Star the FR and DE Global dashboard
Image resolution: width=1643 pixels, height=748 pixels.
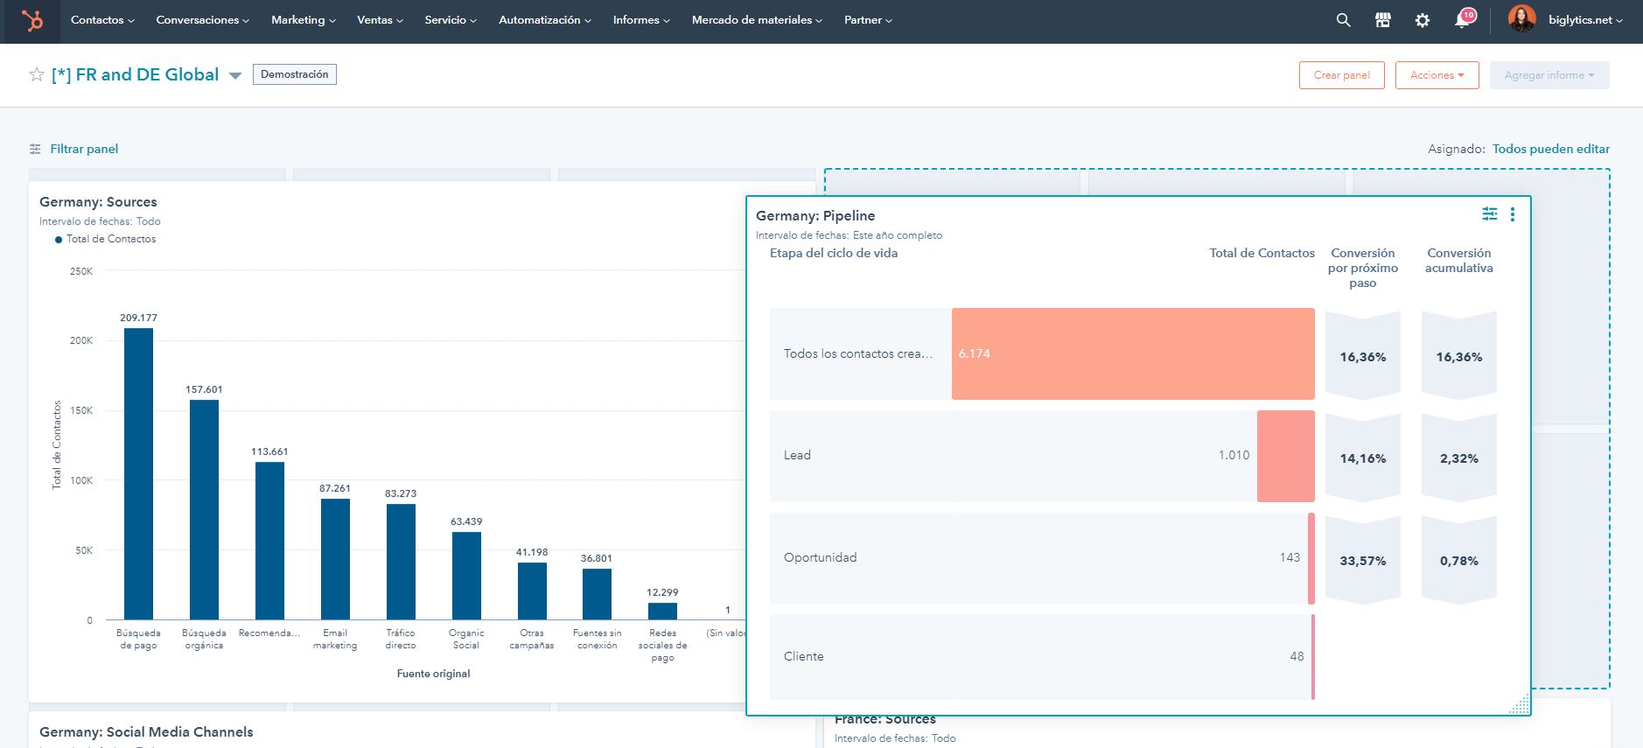[x=37, y=74]
